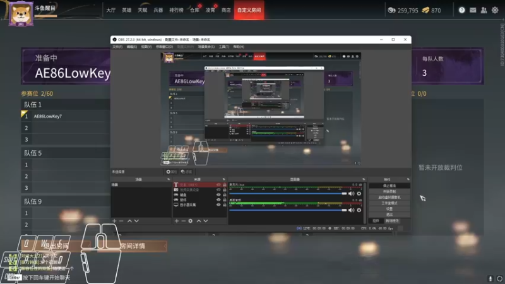Switch to the 排行榜 tab in the game
This screenshot has width=505, height=284.
pos(176,10)
